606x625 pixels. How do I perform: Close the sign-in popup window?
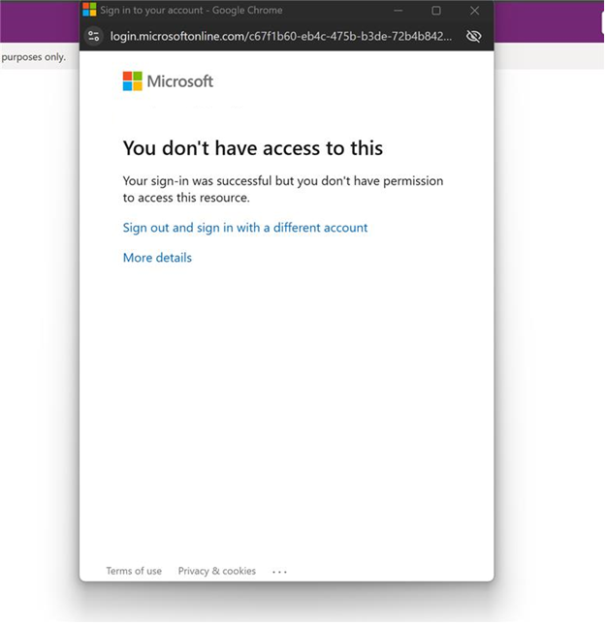pos(474,11)
